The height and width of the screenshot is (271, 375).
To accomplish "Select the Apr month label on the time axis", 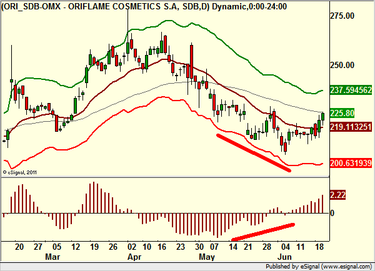I will click(134, 257).
